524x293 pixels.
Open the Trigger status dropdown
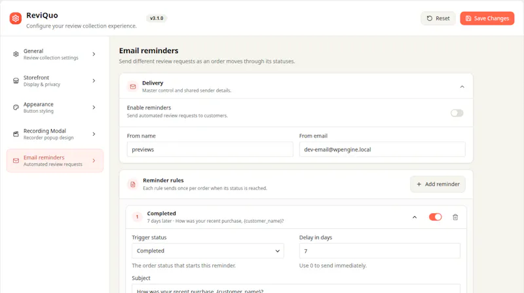tap(208, 251)
